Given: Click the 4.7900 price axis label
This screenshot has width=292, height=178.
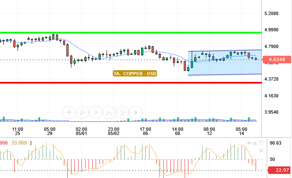Looking at the screenshot, I should pyautogui.click(x=272, y=46).
